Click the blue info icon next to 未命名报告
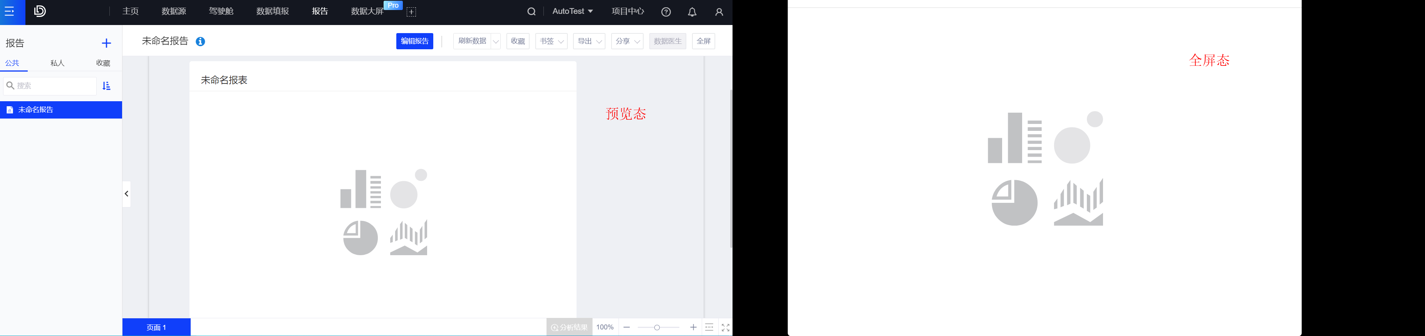 click(200, 42)
